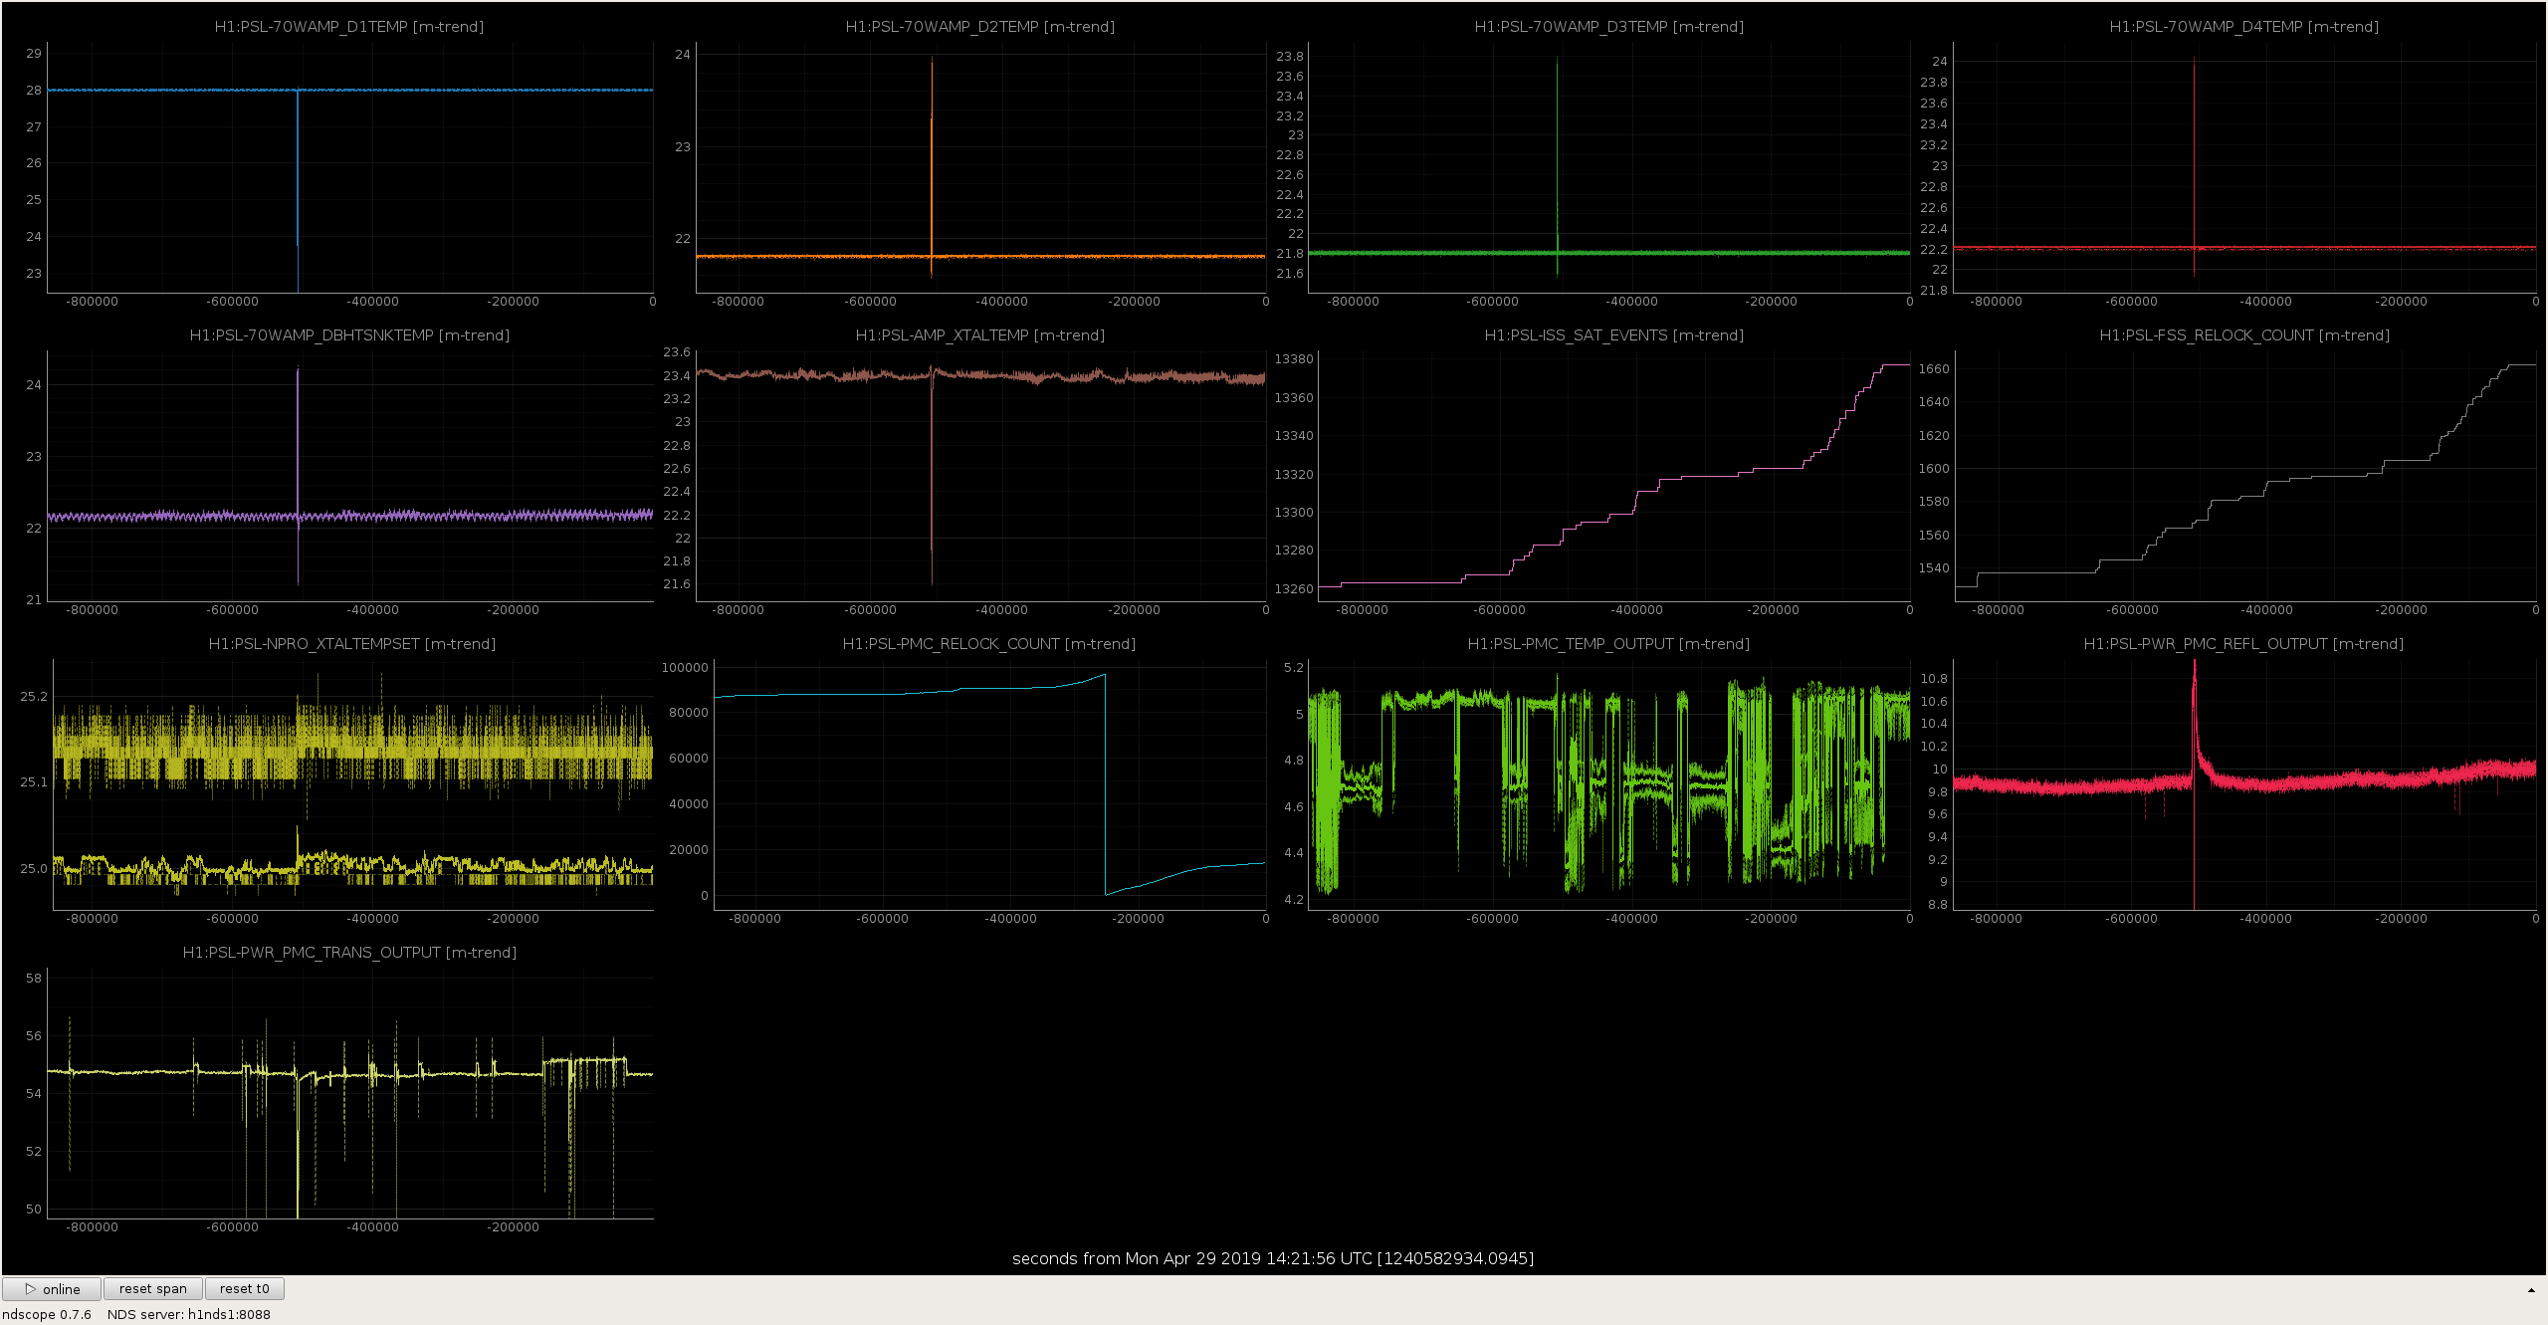Select the H1:PSL-NPRO_XTALTEMPSET plot title
Image resolution: width=2548 pixels, height=1325 pixels.
tap(352, 644)
